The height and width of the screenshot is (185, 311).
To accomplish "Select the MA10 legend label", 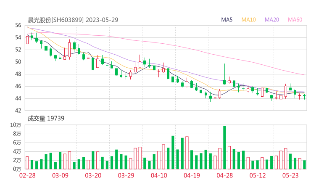I will [248, 20].
